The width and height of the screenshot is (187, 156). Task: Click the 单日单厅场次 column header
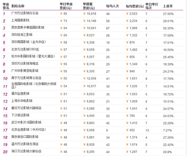(152, 6)
